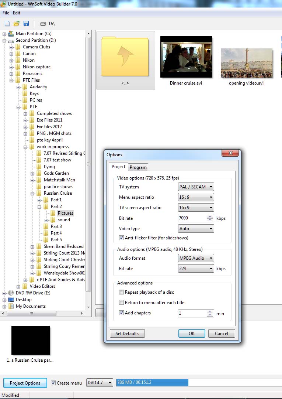Select the Desktop icon in tree

[11, 300]
